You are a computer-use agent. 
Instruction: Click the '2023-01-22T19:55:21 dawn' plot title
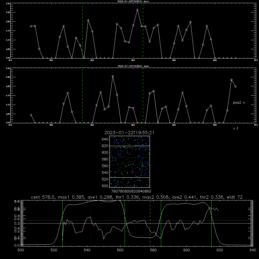coord(133,1)
